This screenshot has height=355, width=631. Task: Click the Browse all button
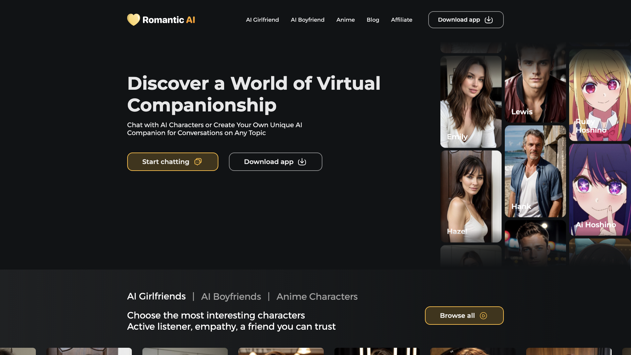point(464,316)
